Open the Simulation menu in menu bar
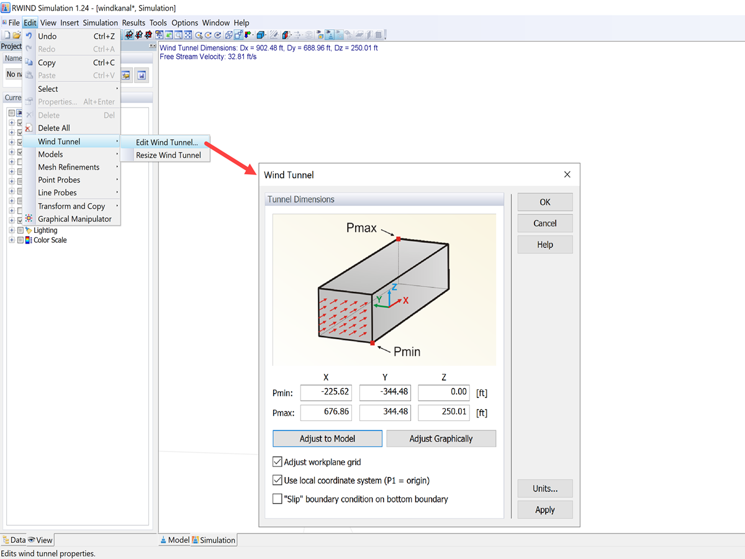Image resolution: width=745 pixels, height=559 pixels. (101, 23)
